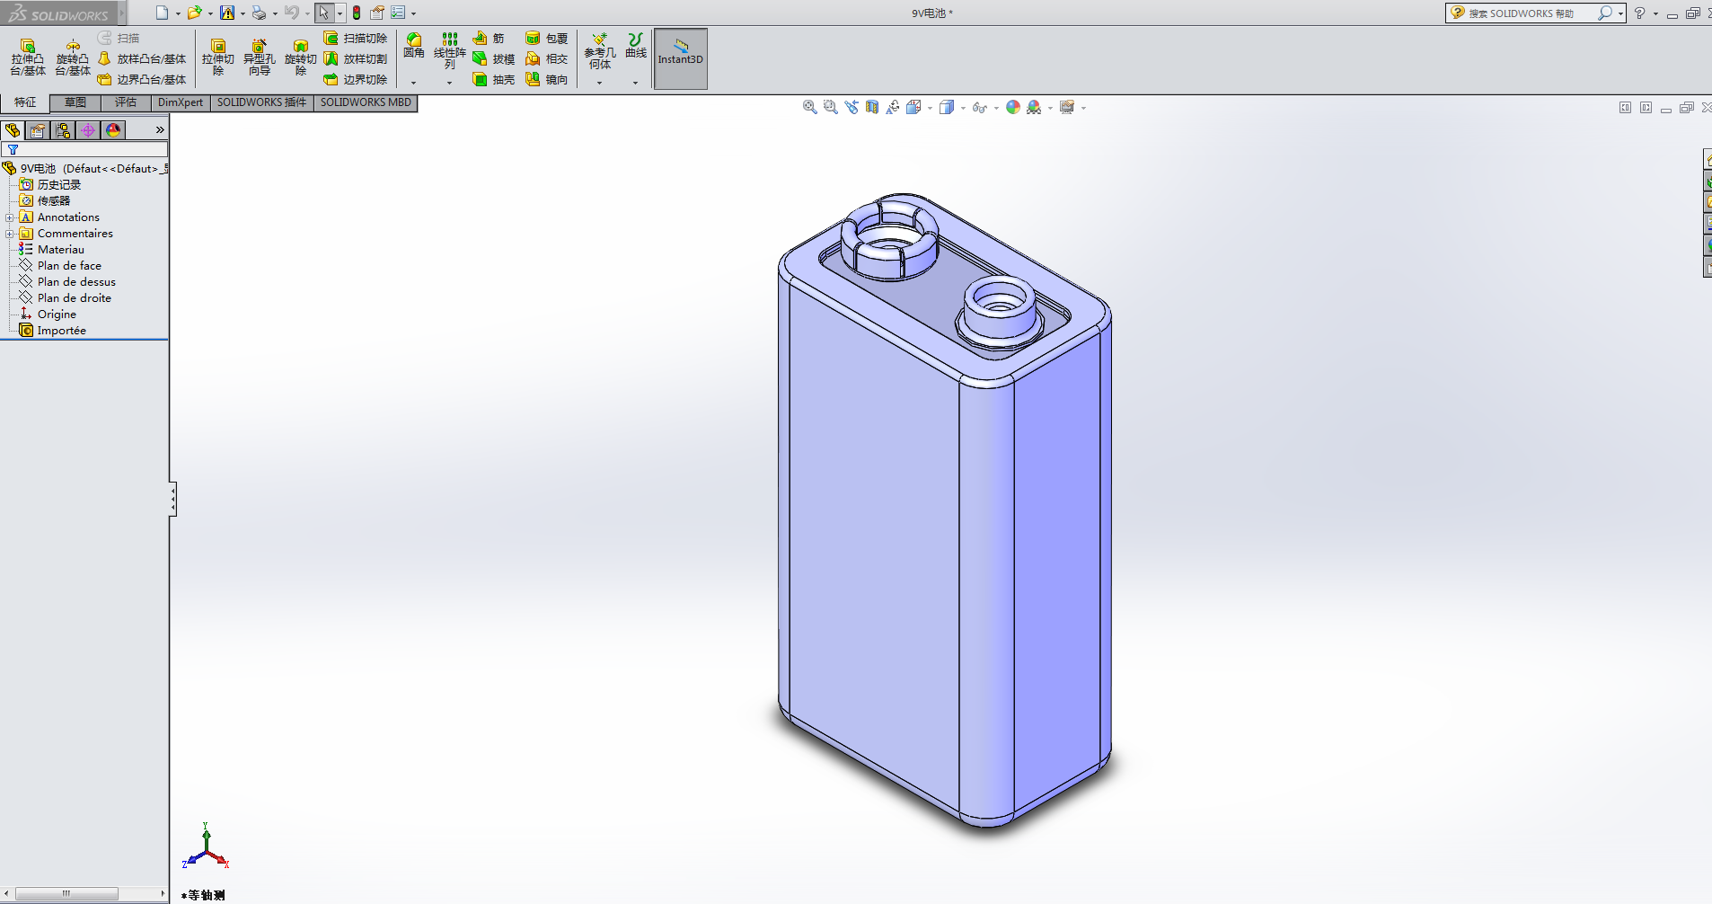The image size is (1712, 904).
Task: Click the Dynamic Annotation Views icon
Action: (x=893, y=108)
